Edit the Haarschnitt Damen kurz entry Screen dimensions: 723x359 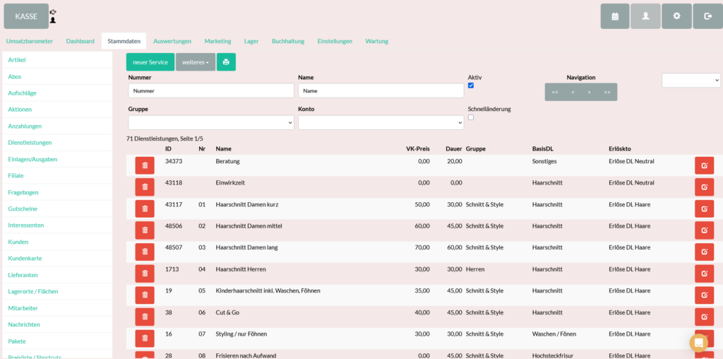pos(704,208)
